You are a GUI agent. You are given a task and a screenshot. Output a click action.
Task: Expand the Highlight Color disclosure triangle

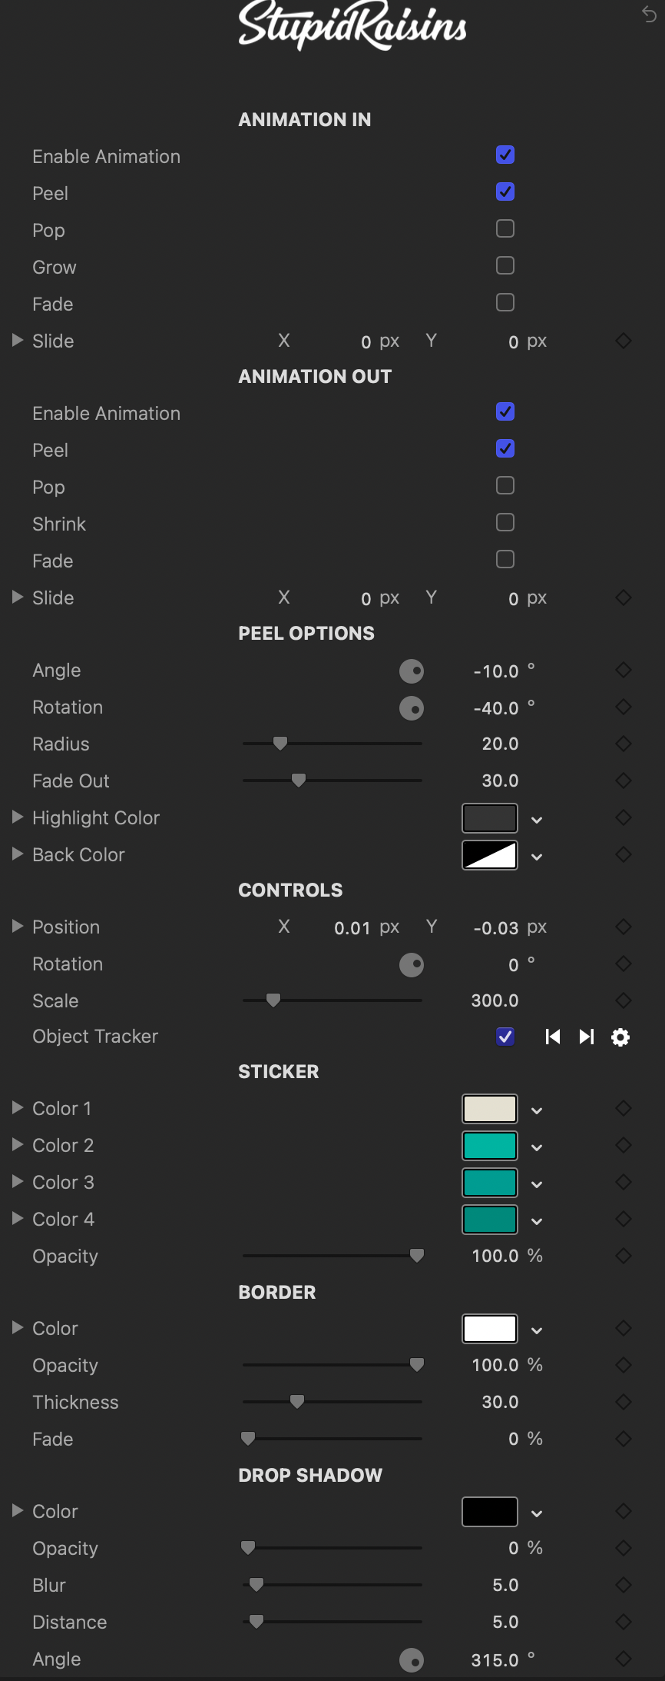click(x=18, y=817)
